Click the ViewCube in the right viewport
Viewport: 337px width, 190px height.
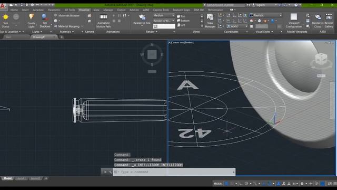pyautogui.click(x=321, y=59)
